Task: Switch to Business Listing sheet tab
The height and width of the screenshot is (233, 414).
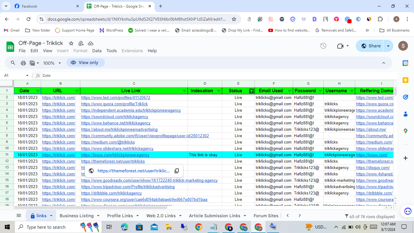Action: pos(77,216)
